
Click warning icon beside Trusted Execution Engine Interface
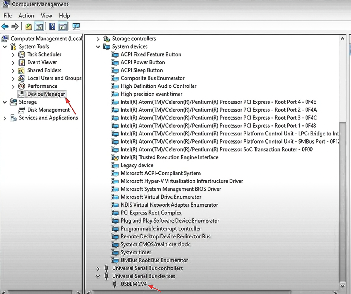[x=115, y=158]
